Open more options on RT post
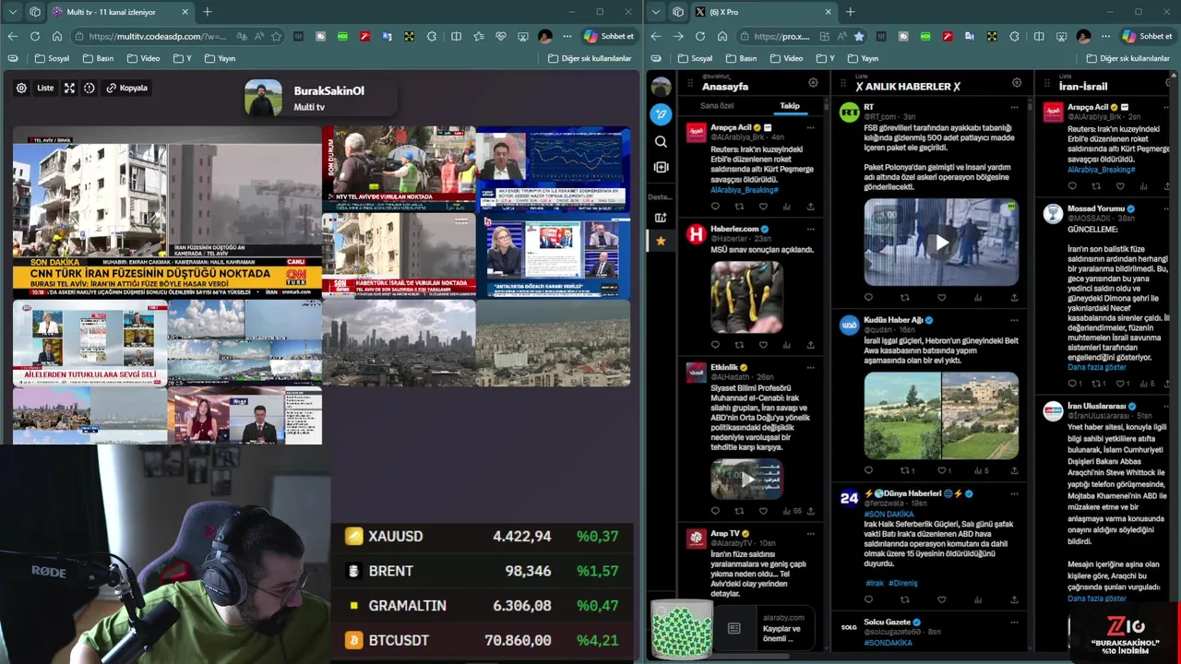The width and height of the screenshot is (1181, 664). click(1014, 107)
